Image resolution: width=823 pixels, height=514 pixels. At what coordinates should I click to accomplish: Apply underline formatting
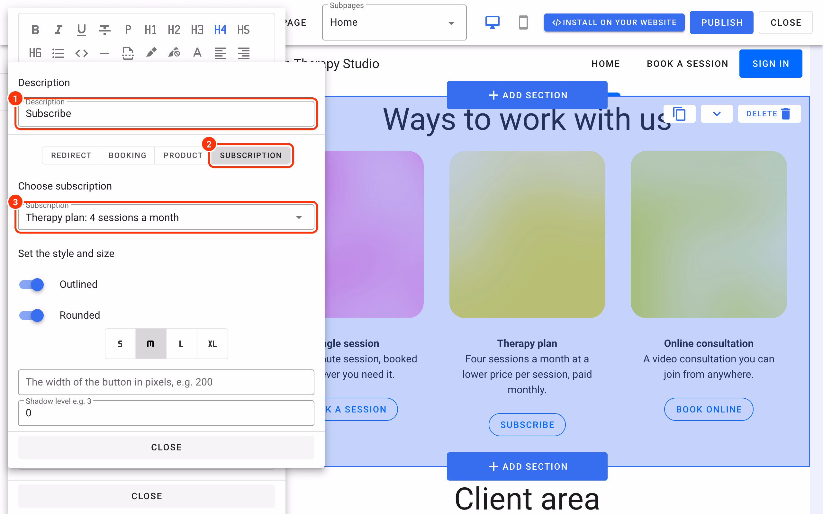coord(81,30)
